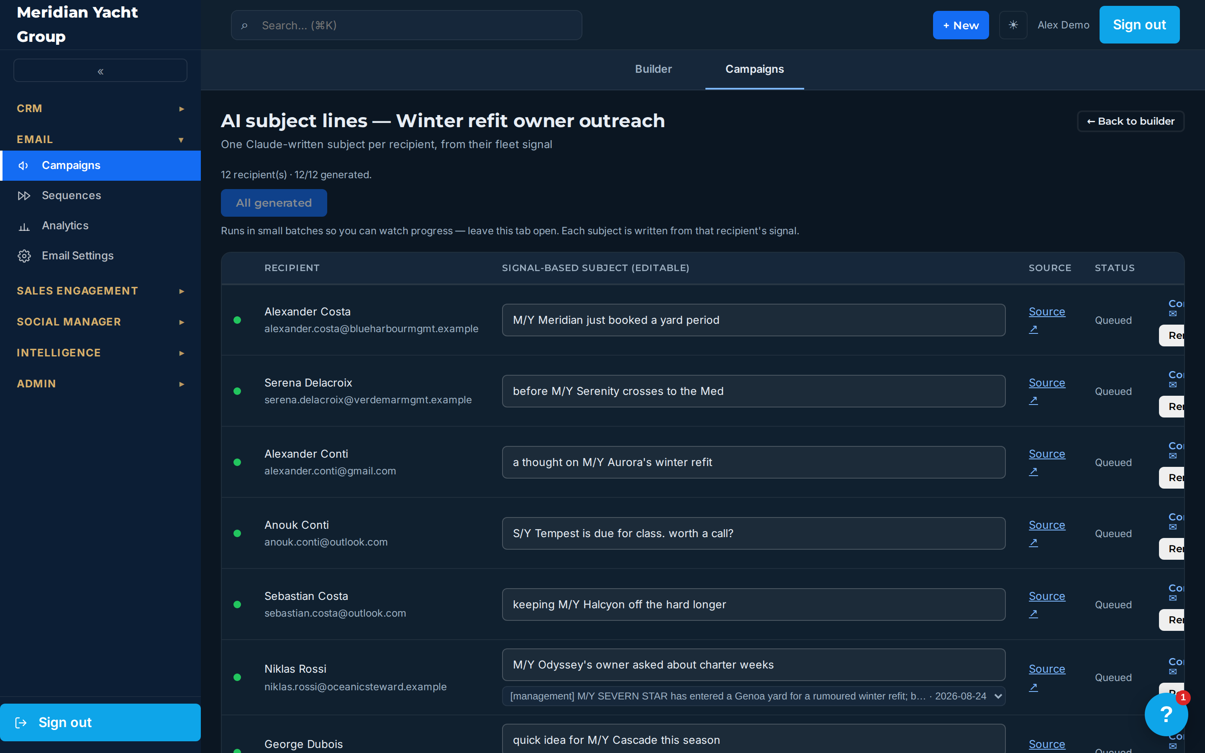Image resolution: width=1205 pixels, height=753 pixels.
Task: Click the search magnifier icon
Action: 244,26
